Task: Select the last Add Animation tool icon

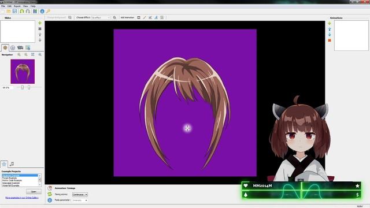Action: point(162,17)
